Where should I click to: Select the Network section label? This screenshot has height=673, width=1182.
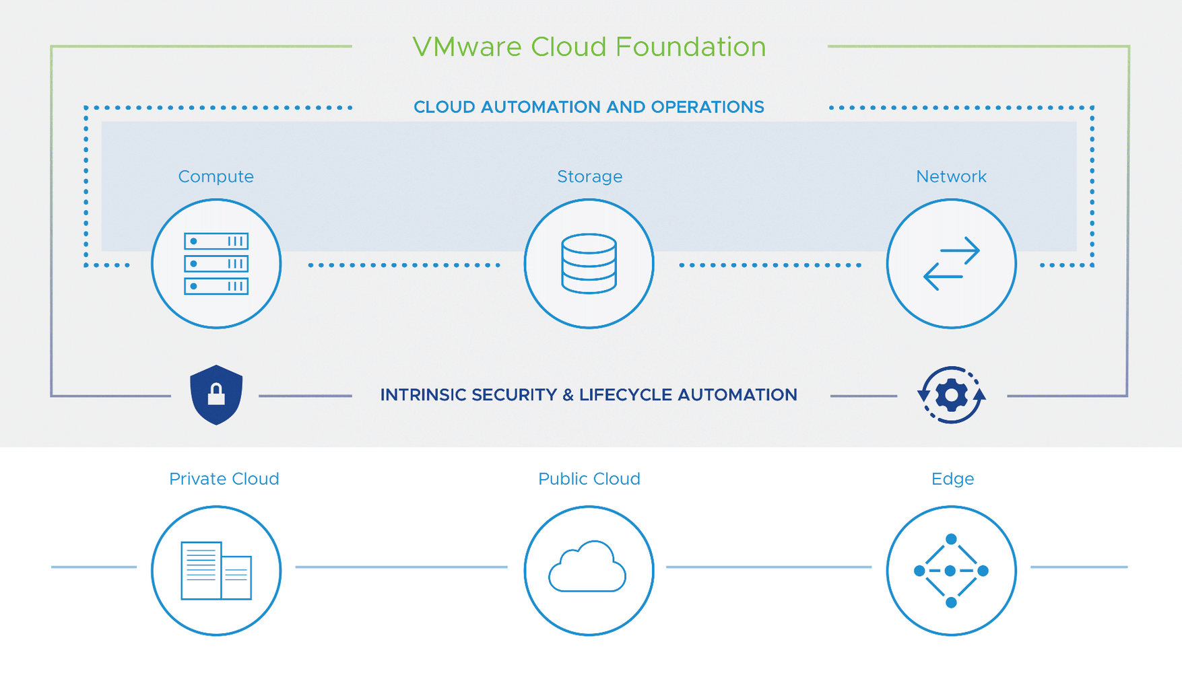(951, 176)
